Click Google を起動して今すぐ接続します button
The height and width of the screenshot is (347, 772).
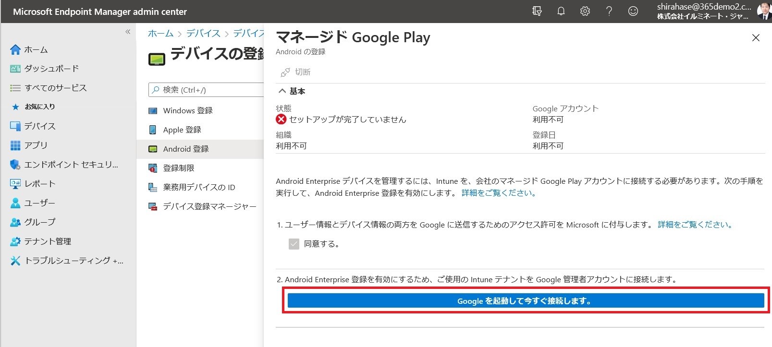point(526,301)
